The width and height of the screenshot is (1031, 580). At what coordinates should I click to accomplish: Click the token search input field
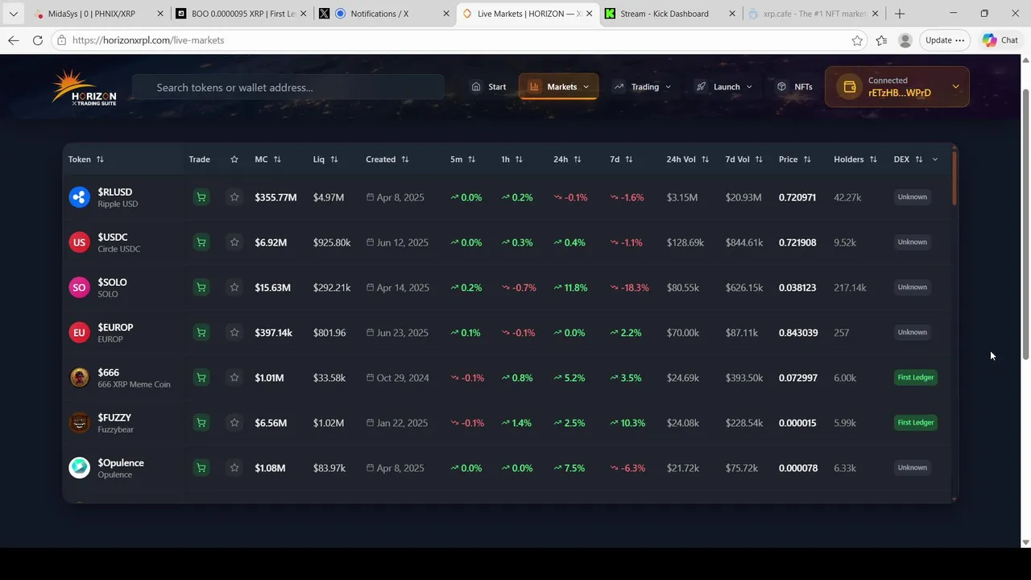(x=288, y=87)
